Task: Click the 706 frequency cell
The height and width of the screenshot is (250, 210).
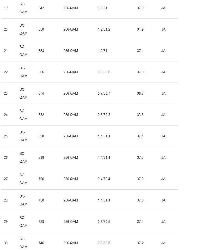Action: coord(41,179)
